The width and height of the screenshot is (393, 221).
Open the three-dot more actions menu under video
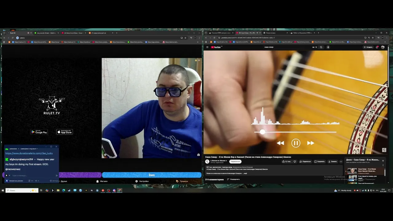pyautogui.click(x=341, y=161)
